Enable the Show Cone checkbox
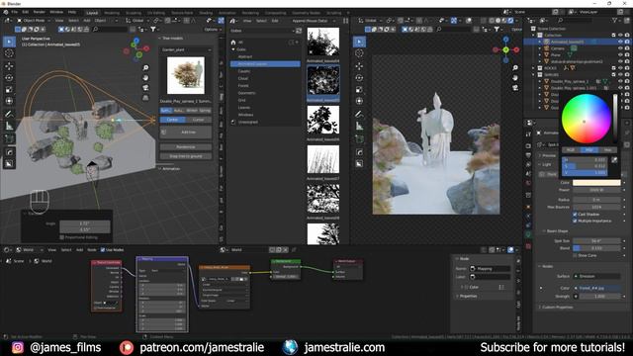633x356 pixels. coord(575,255)
